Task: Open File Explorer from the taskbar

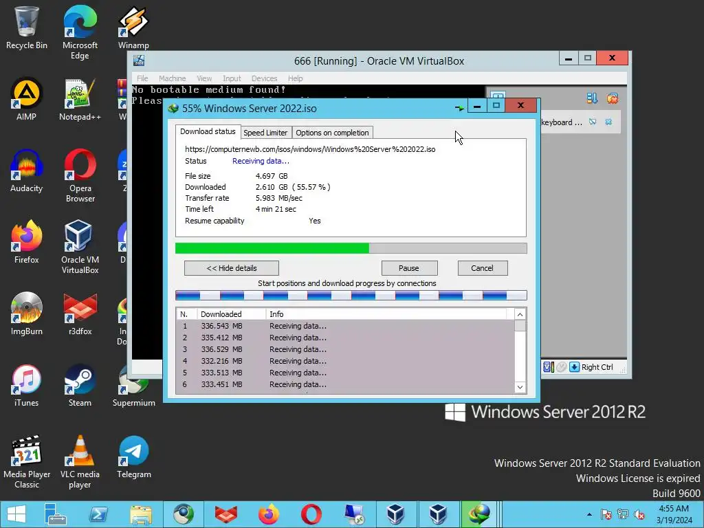Action: 140,514
